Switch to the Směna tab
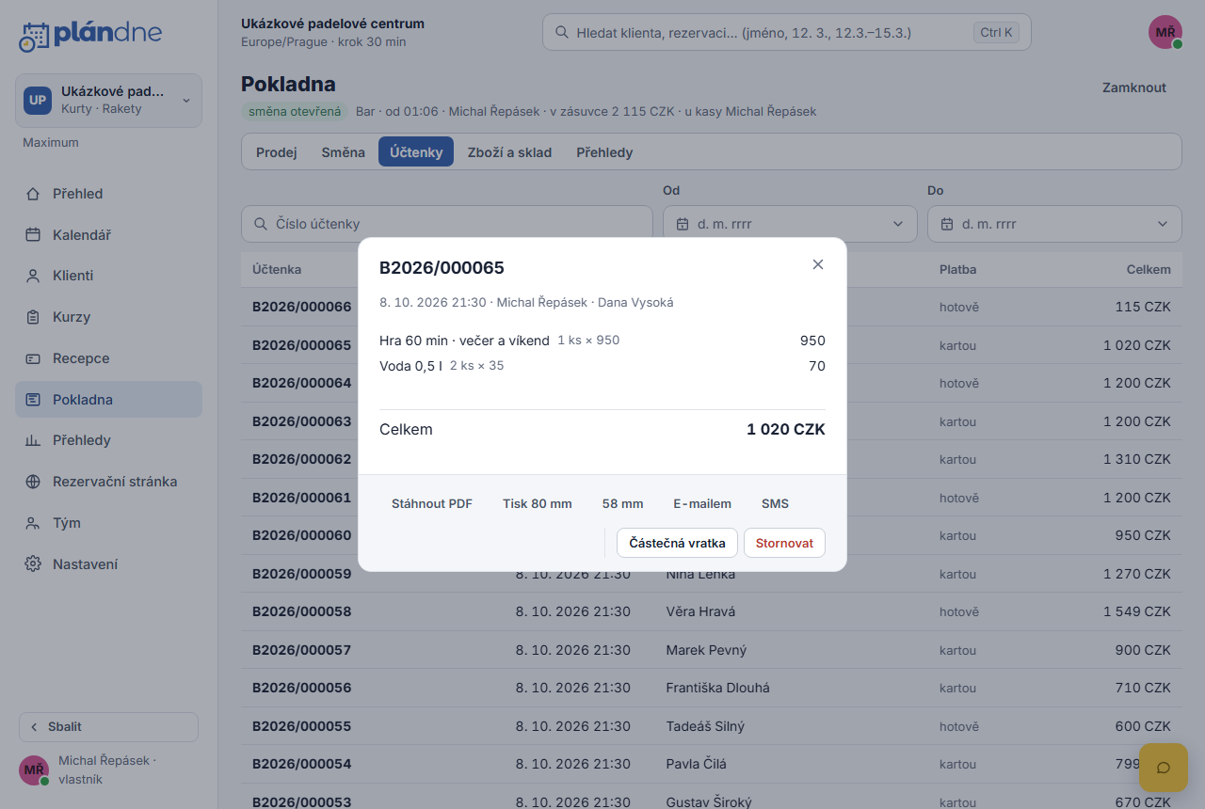The height and width of the screenshot is (809, 1205). [343, 152]
